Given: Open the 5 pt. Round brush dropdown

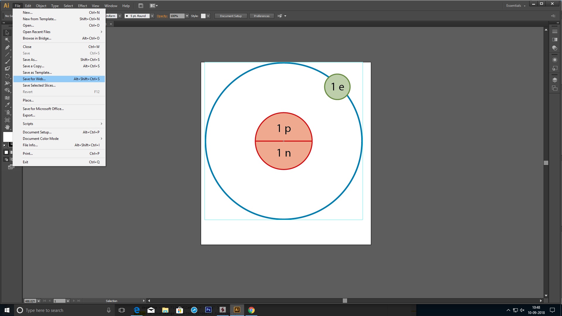Looking at the screenshot, I should [x=152, y=16].
